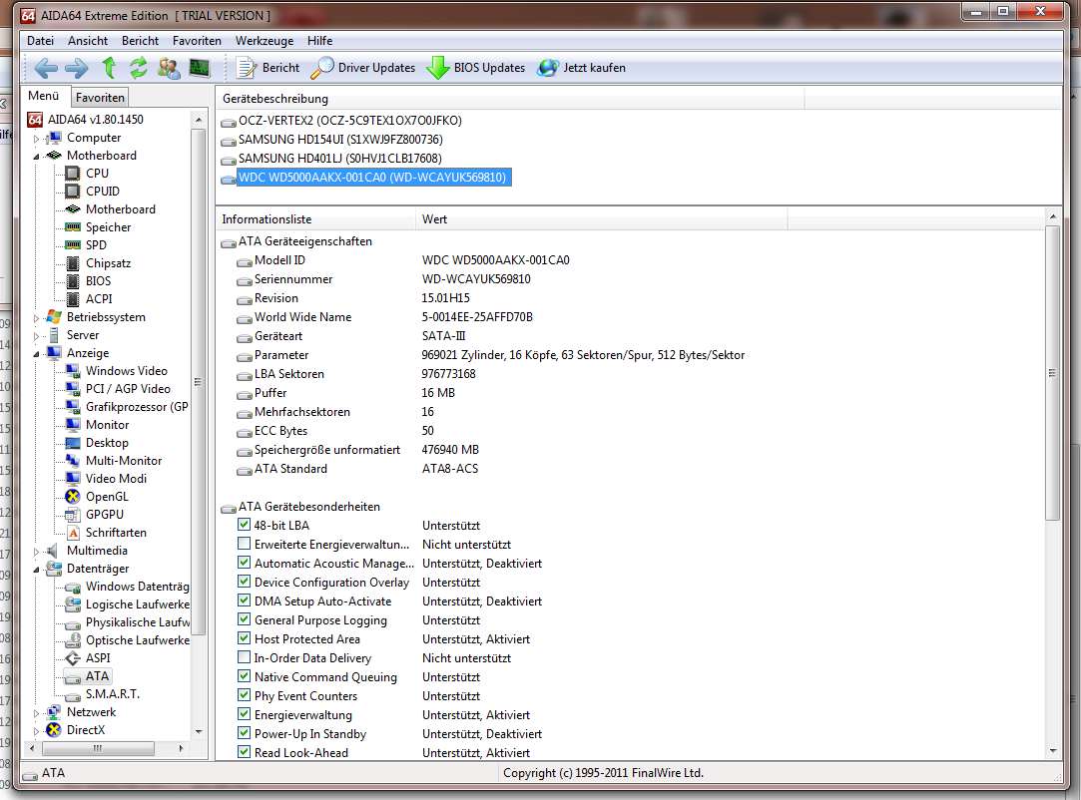Open BIOS tree item
The image size is (1081, 800).
click(98, 280)
